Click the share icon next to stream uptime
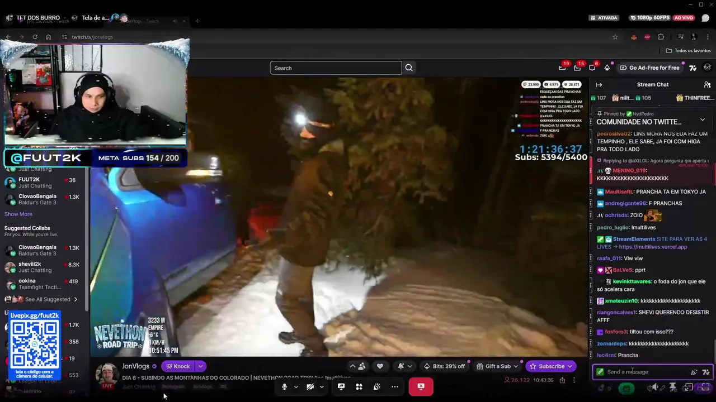 (x=562, y=380)
